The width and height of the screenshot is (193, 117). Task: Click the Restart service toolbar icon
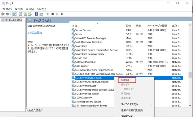62,14
